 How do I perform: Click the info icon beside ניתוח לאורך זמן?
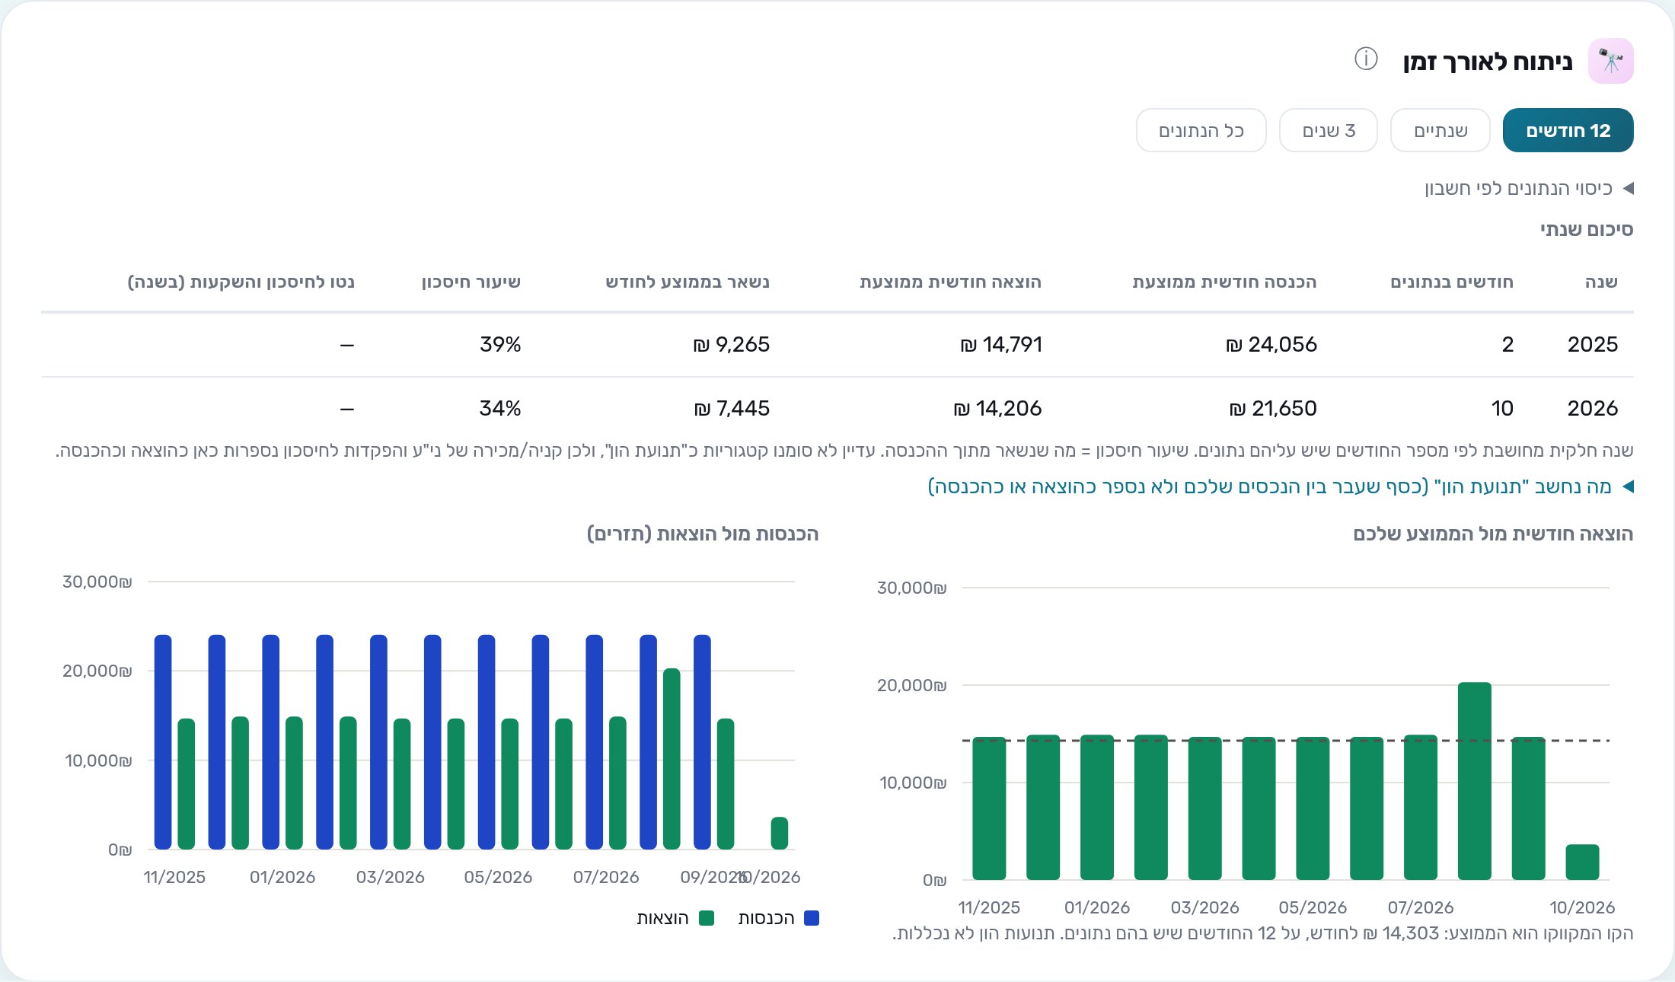[1366, 59]
